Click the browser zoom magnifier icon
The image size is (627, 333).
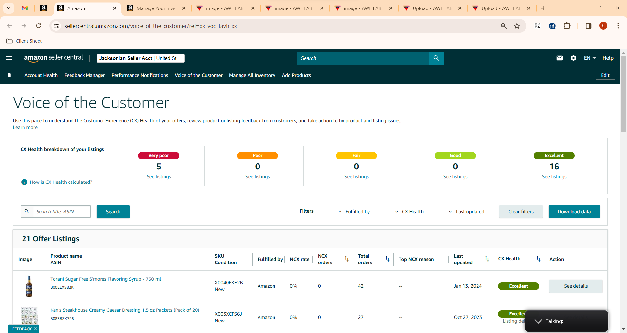click(504, 26)
